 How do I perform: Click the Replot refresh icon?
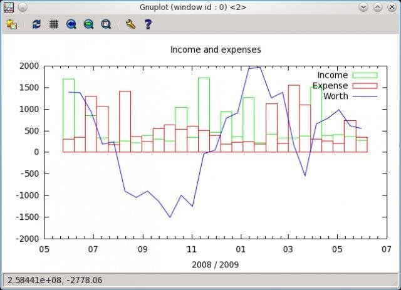(x=36, y=24)
